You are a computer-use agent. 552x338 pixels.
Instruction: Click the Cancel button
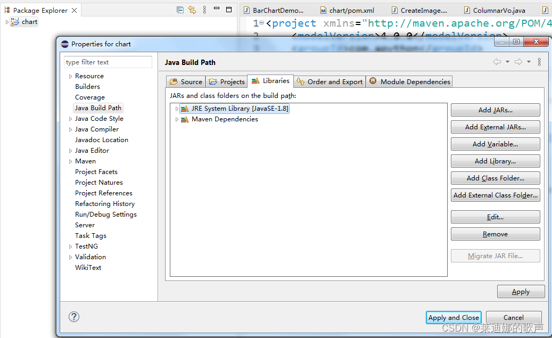tap(514, 318)
